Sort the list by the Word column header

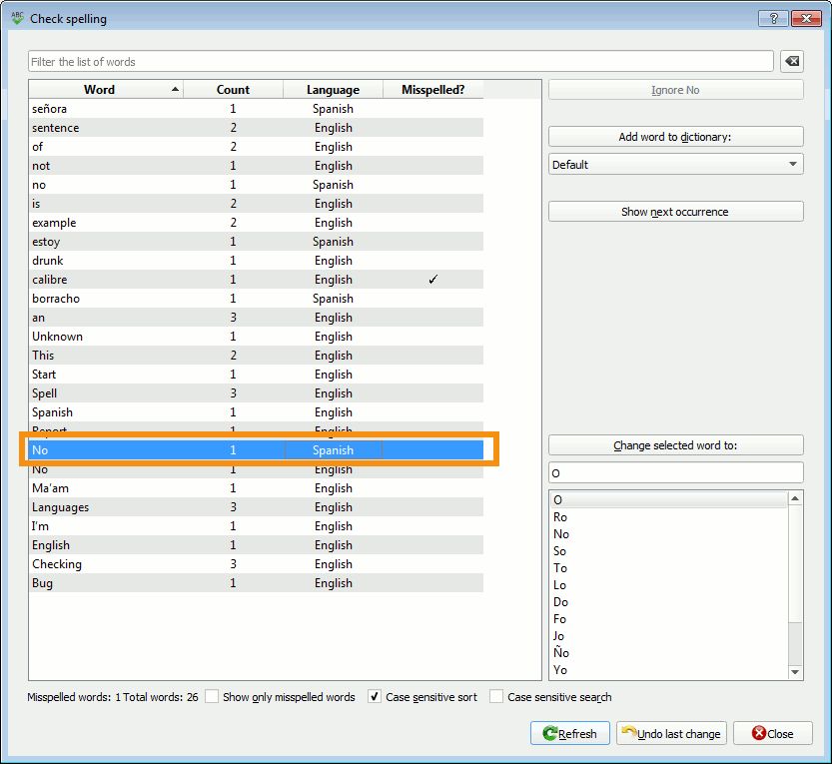106,90
